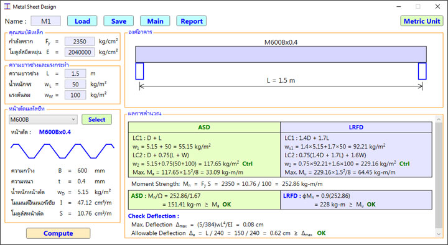Click the wD = 5.15 kg/m² value

click(83, 192)
